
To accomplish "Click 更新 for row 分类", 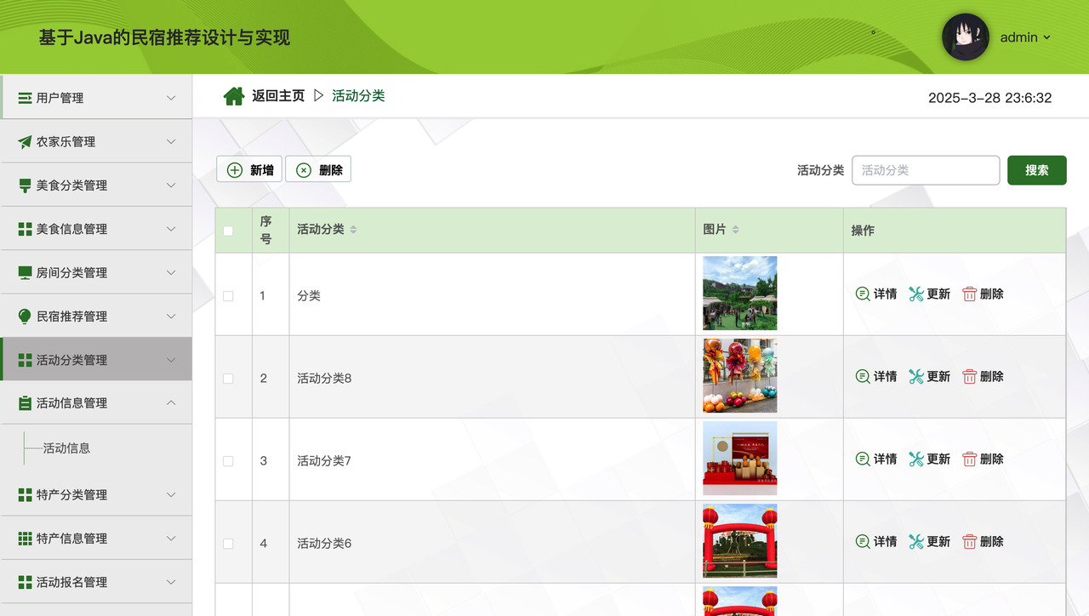I will pos(930,294).
